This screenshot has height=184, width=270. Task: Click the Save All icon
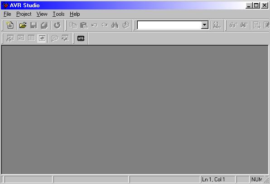[x=44, y=25]
